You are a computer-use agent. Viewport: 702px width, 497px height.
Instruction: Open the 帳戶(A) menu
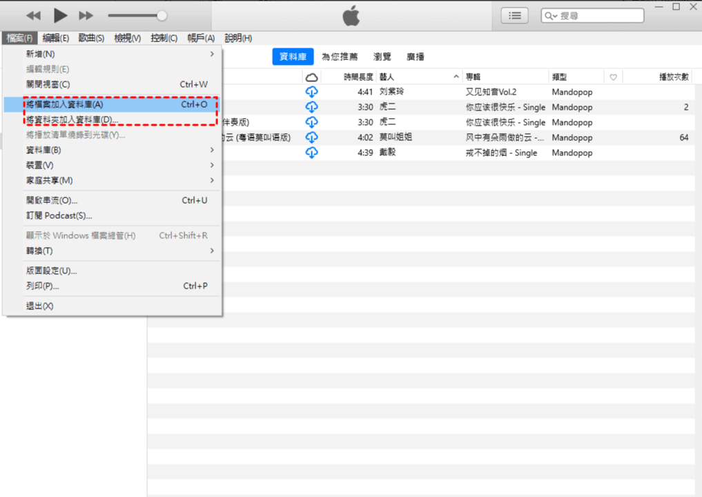tap(201, 38)
